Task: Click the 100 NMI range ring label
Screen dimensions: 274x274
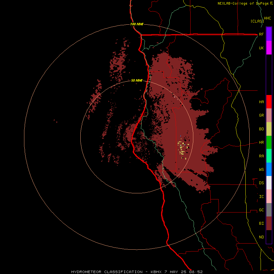Action: coord(137,24)
